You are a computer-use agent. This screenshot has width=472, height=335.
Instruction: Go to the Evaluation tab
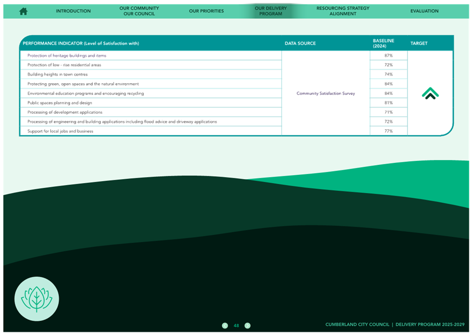click(424, 11)
